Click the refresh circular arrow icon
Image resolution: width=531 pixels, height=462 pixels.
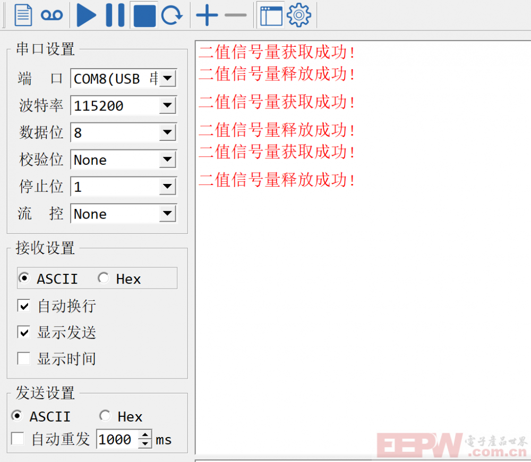click(x=172, y=15)
